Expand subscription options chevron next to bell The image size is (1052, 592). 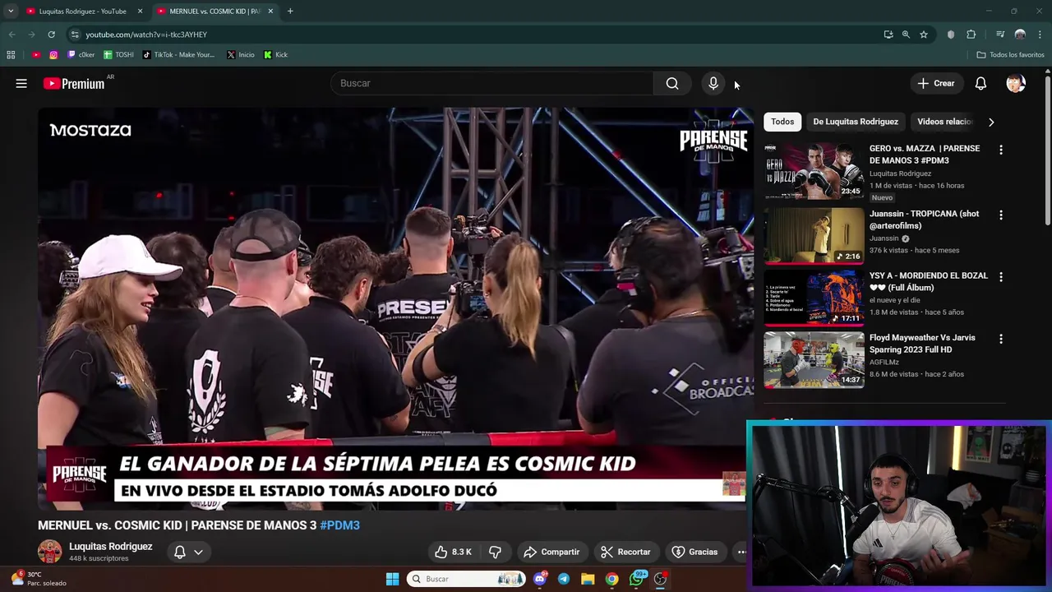[198, 552]
